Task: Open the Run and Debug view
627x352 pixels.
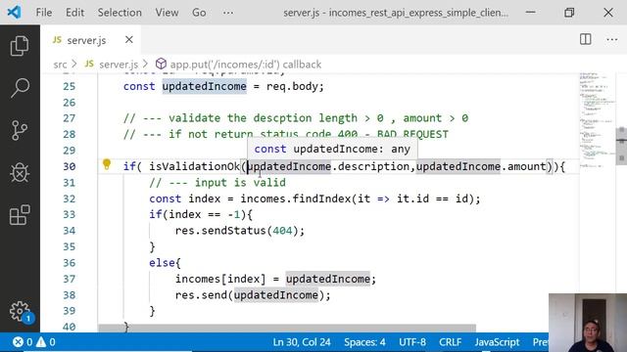Action: click(20, 173)
